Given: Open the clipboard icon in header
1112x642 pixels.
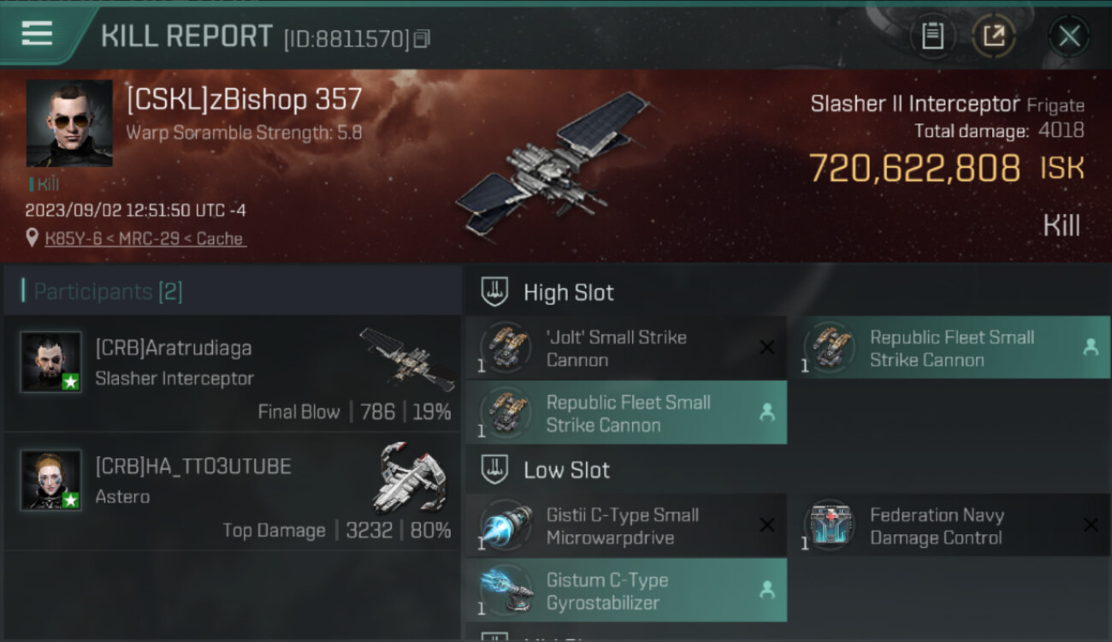Looking at the screenshot, I should pos(932,36).
